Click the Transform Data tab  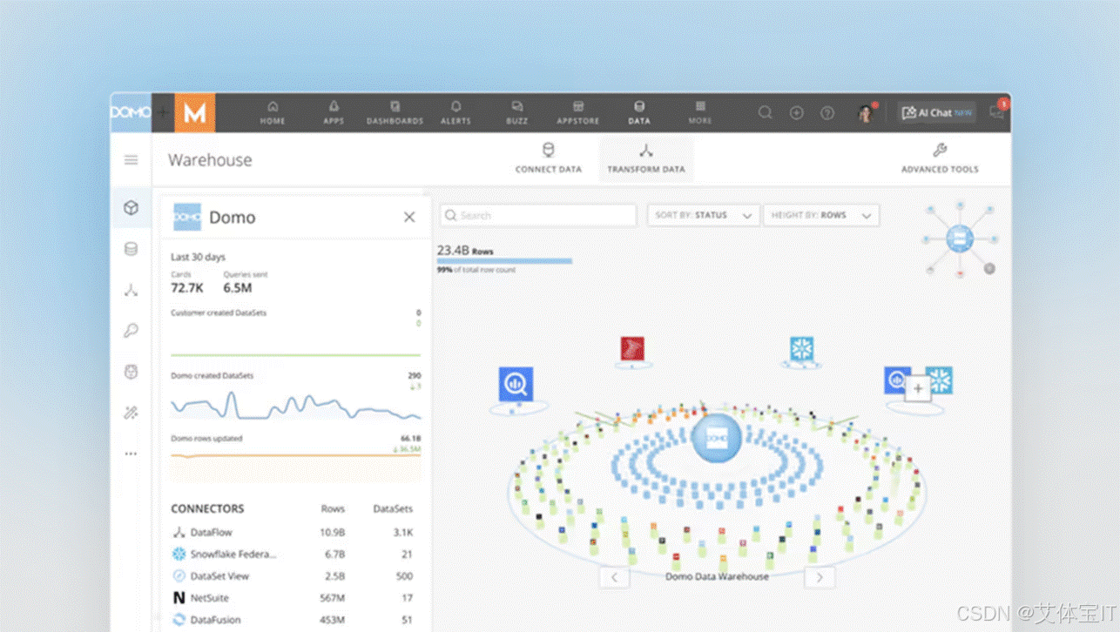tap(646, 158)
